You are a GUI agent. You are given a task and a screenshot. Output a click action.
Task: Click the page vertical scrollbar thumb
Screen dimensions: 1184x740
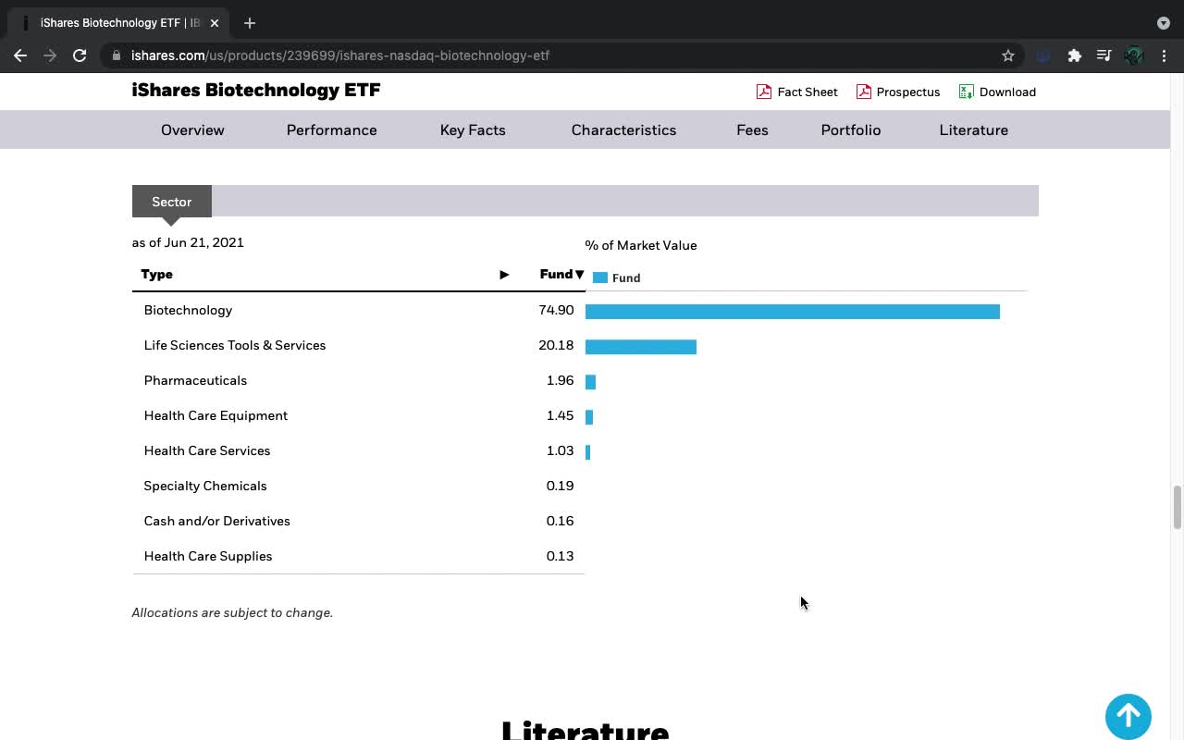pyautogui.click(x=1177, y=507)
